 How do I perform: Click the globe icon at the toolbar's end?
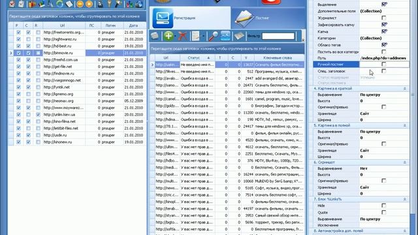tap(138, 4)
